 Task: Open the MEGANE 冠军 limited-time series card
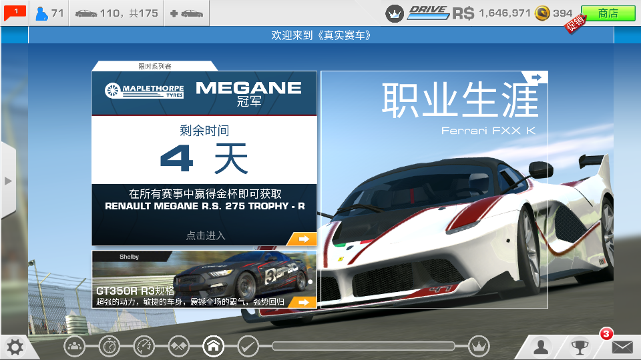[x=204, y=159]
